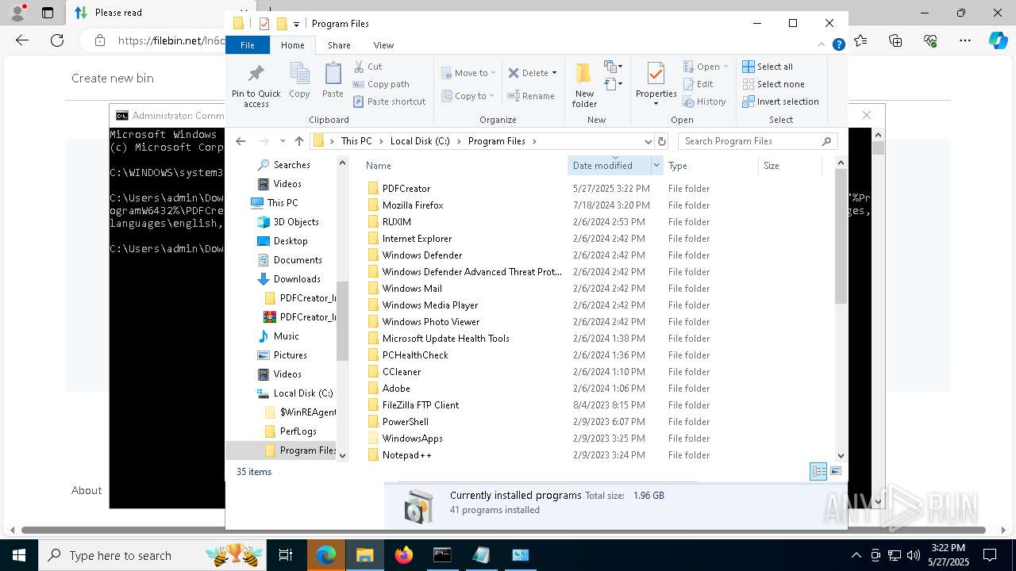The image size is (1016, 571).
Task: Click Edit in Open group
Action: click(x=698, y=84)
